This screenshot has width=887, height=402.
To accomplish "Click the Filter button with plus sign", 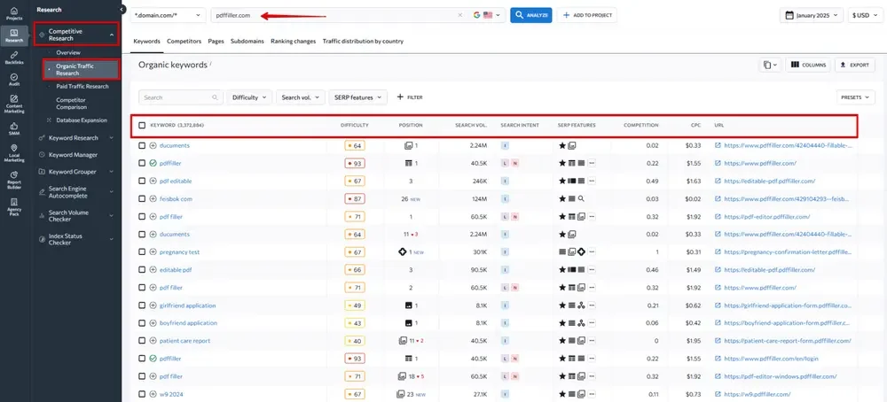I will 410,97.
